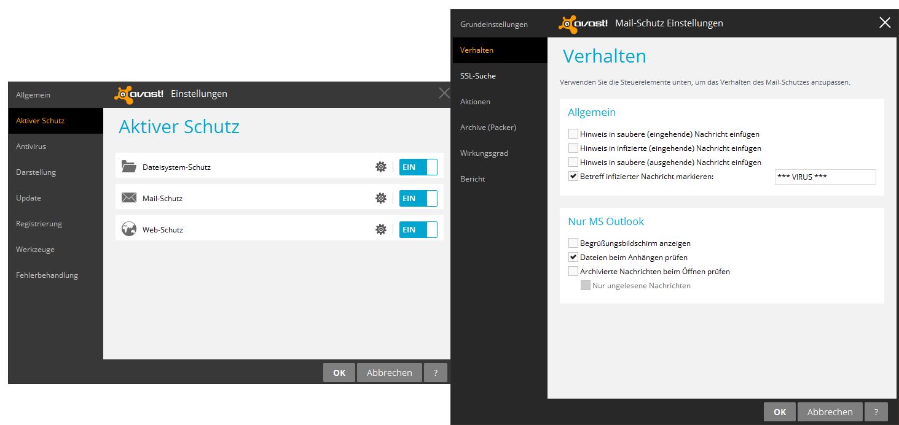Open SSL-Suche section
The height and width of the screenshot is (425, 899).
click(500, 76)
